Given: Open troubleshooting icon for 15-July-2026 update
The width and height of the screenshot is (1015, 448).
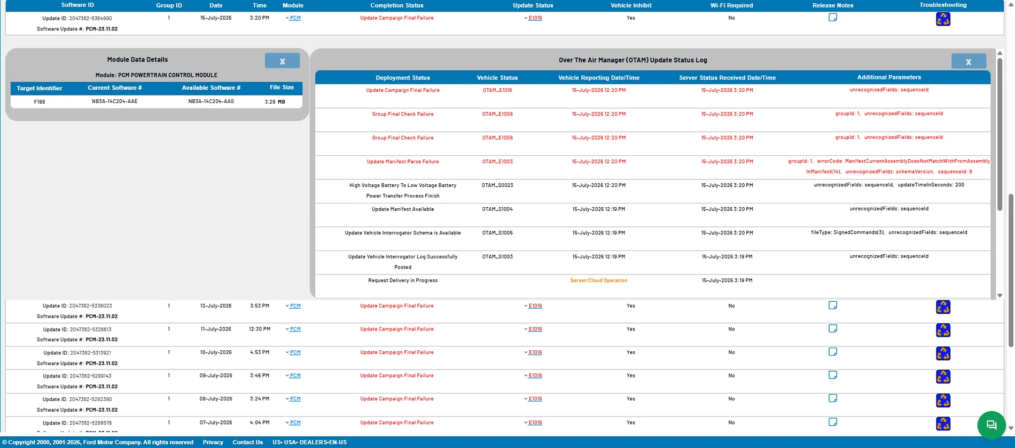Looking at the screenshot, I should 943,19.
